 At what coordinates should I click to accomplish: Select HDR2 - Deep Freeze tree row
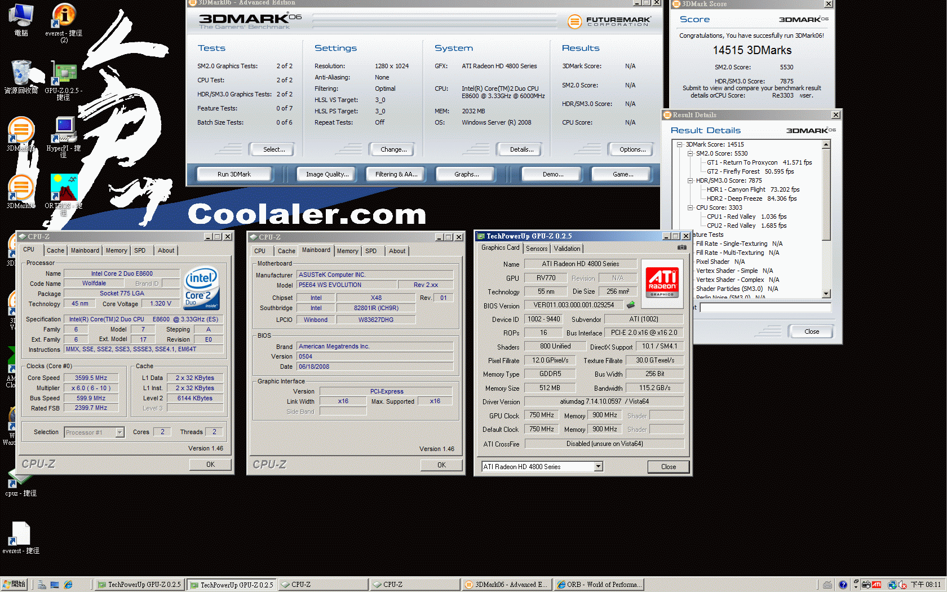(x=751, y=198)
